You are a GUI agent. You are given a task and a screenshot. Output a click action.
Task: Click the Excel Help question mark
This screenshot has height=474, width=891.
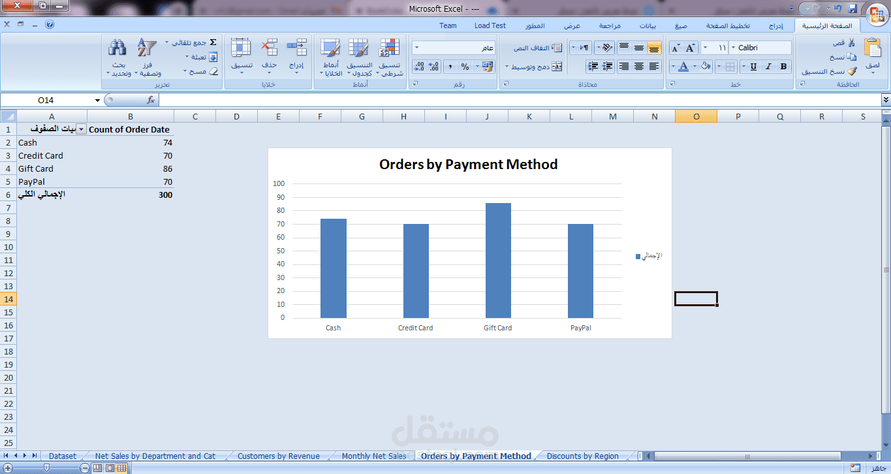[x=50, y=25]
